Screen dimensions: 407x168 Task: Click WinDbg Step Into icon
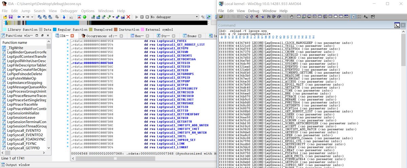268,17
